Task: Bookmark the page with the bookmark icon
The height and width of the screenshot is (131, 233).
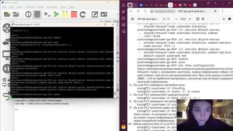Action: (215, 11)
